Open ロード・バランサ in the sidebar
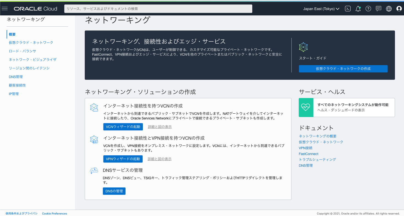 (22, 51)
